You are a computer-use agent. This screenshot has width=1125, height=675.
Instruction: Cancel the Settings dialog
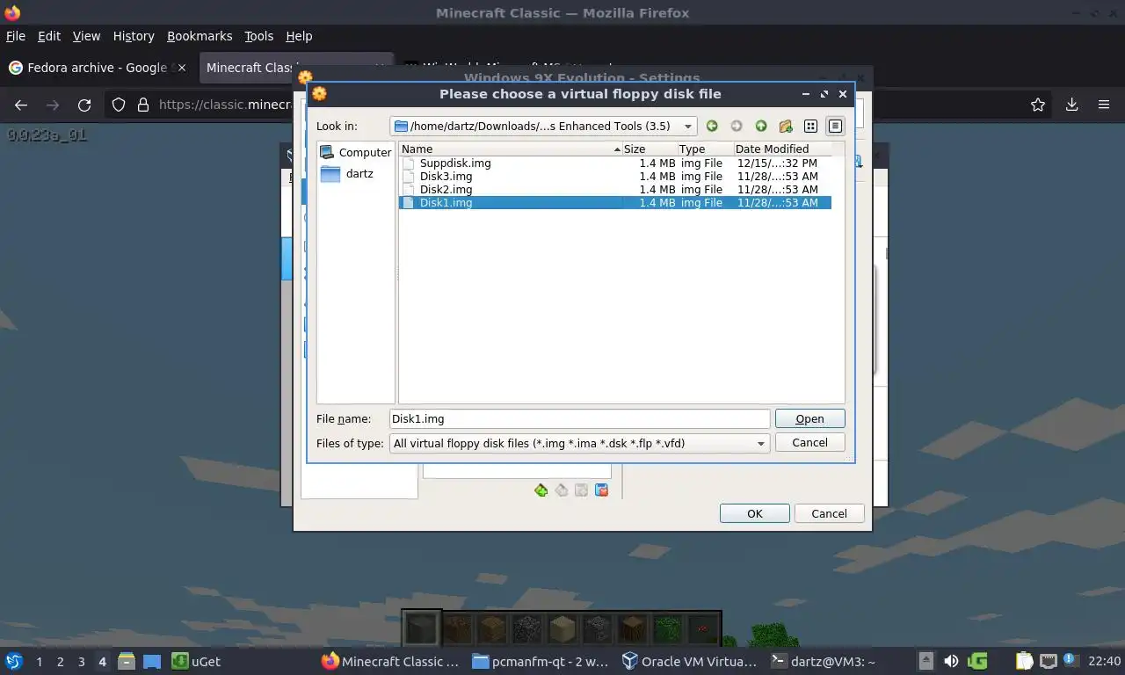pyautogui.click(x=829, y=514)
